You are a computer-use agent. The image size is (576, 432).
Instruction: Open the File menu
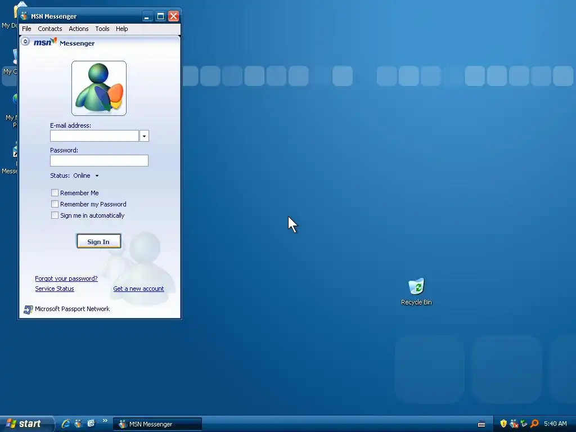click(x=26, y=29)
